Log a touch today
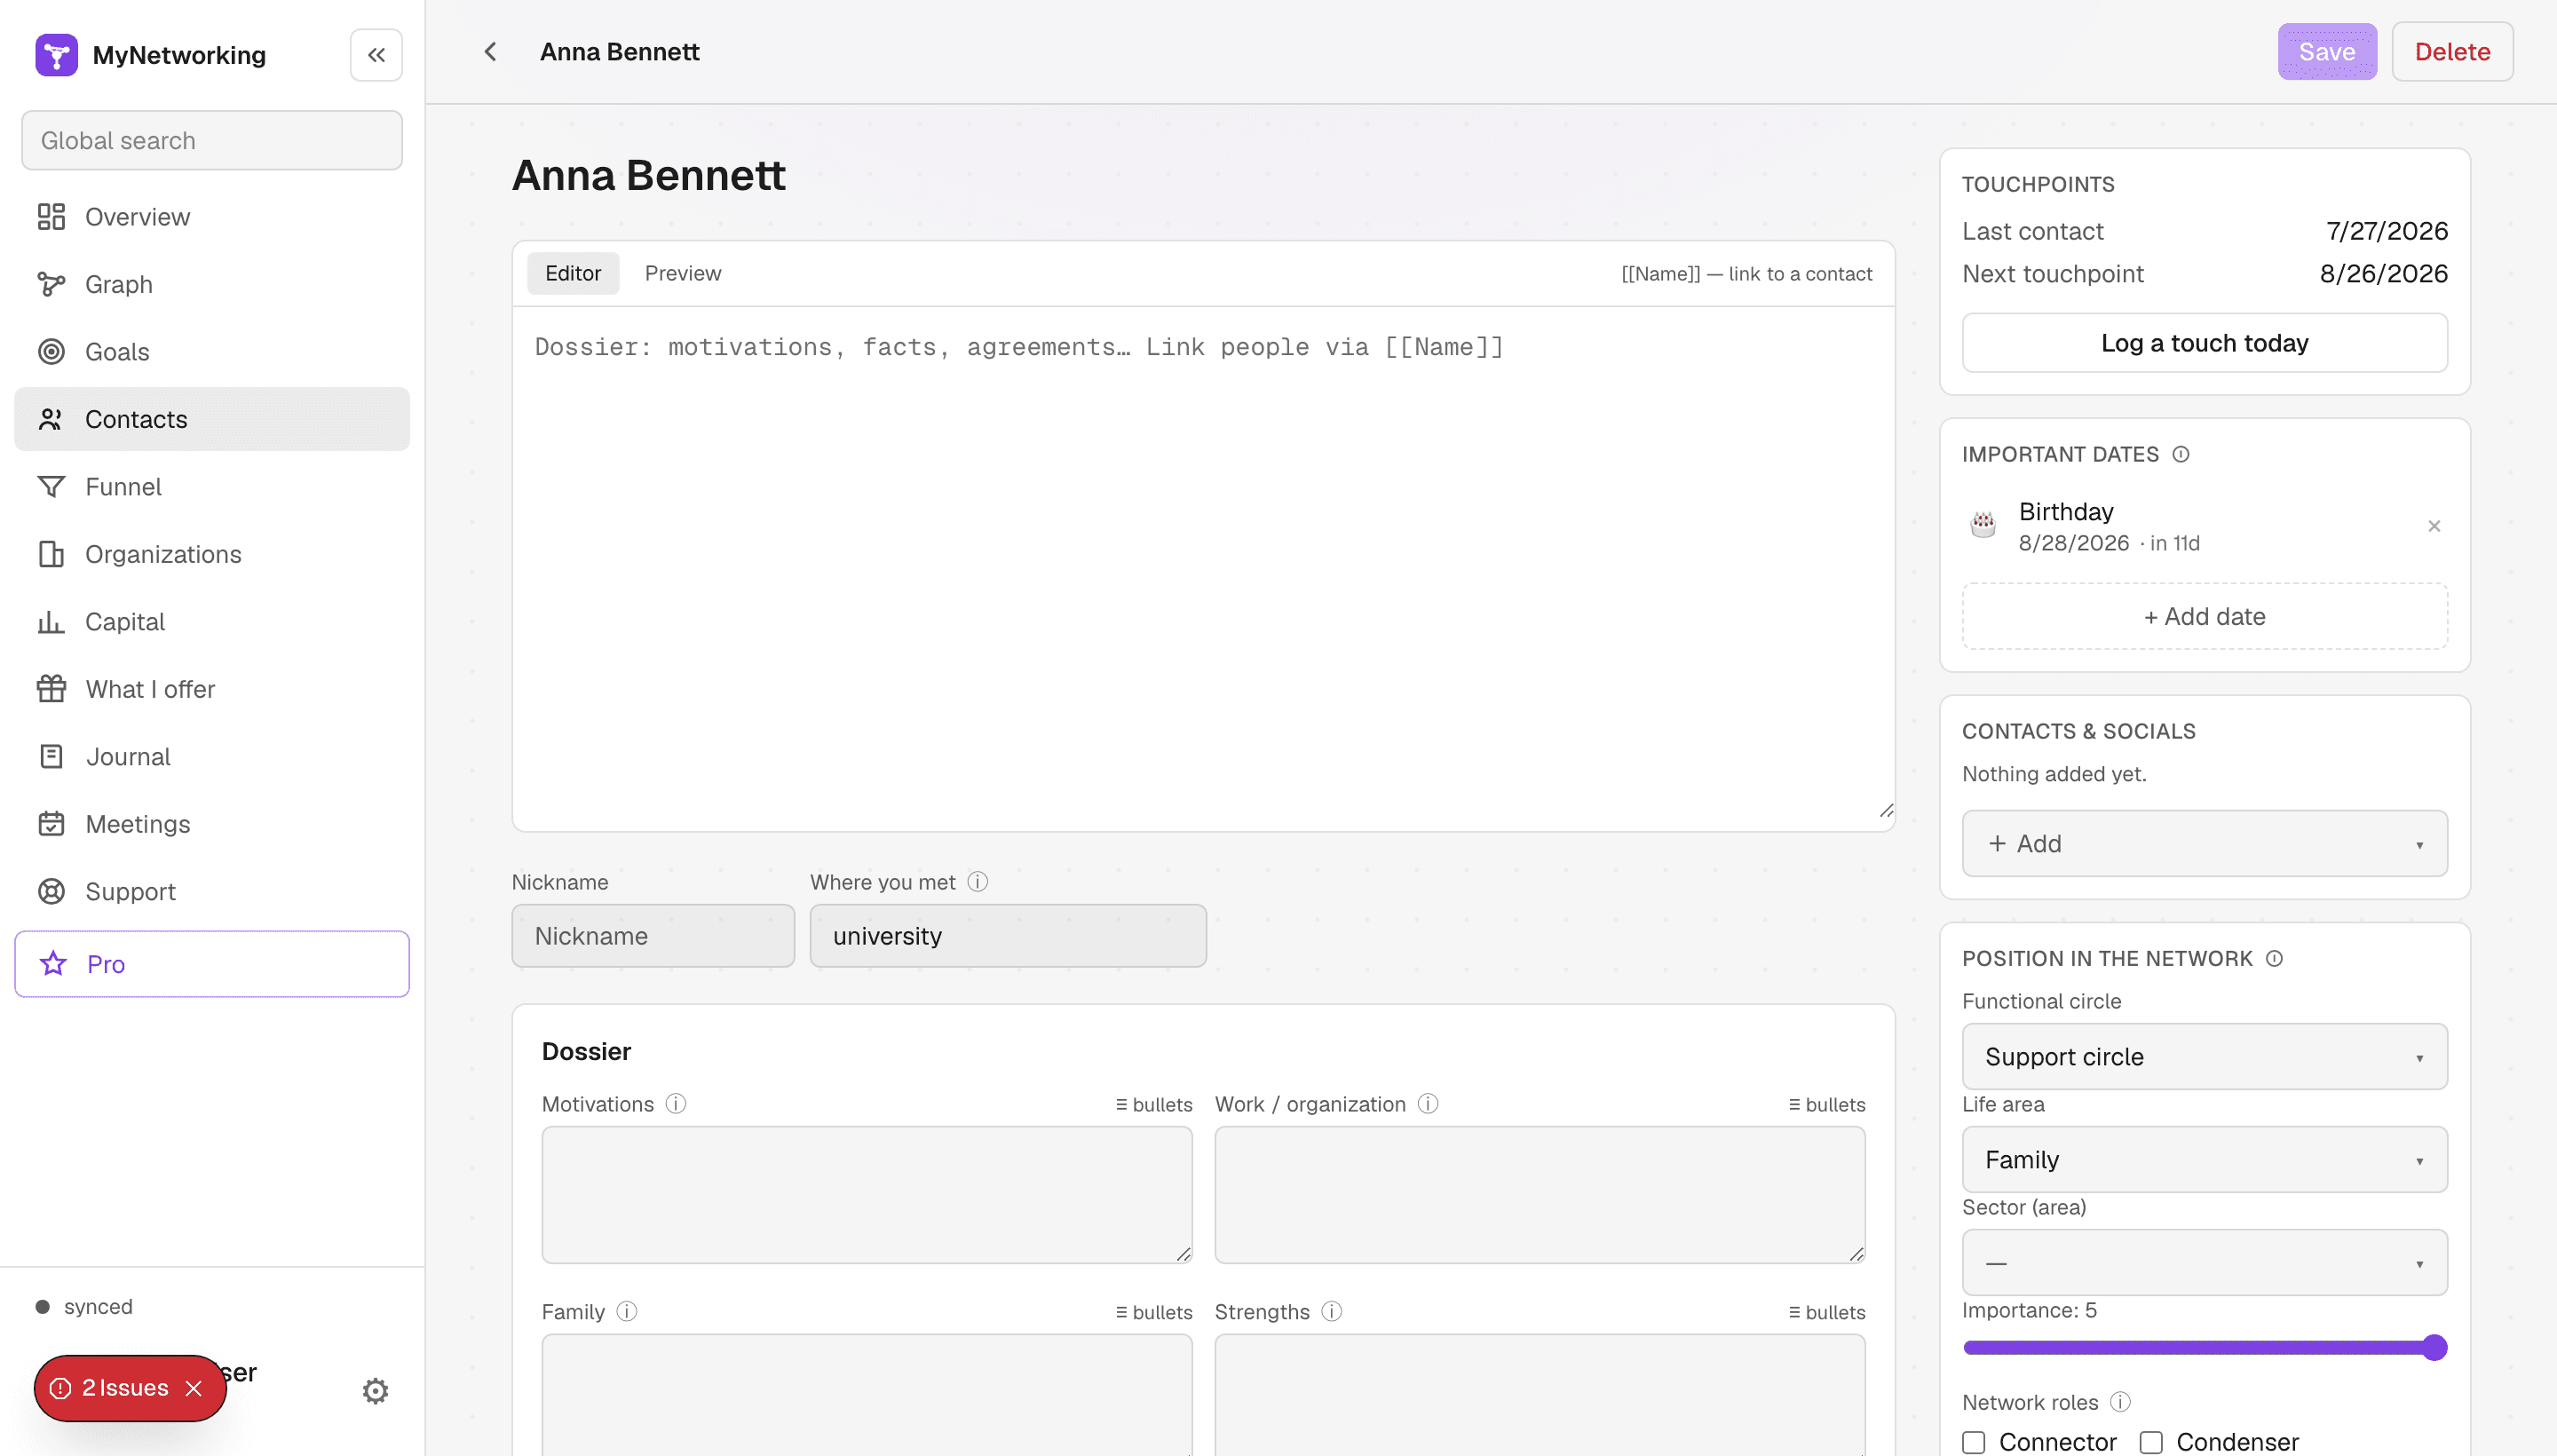Screen dimensions: 2557x1456 coord(2205,343)
